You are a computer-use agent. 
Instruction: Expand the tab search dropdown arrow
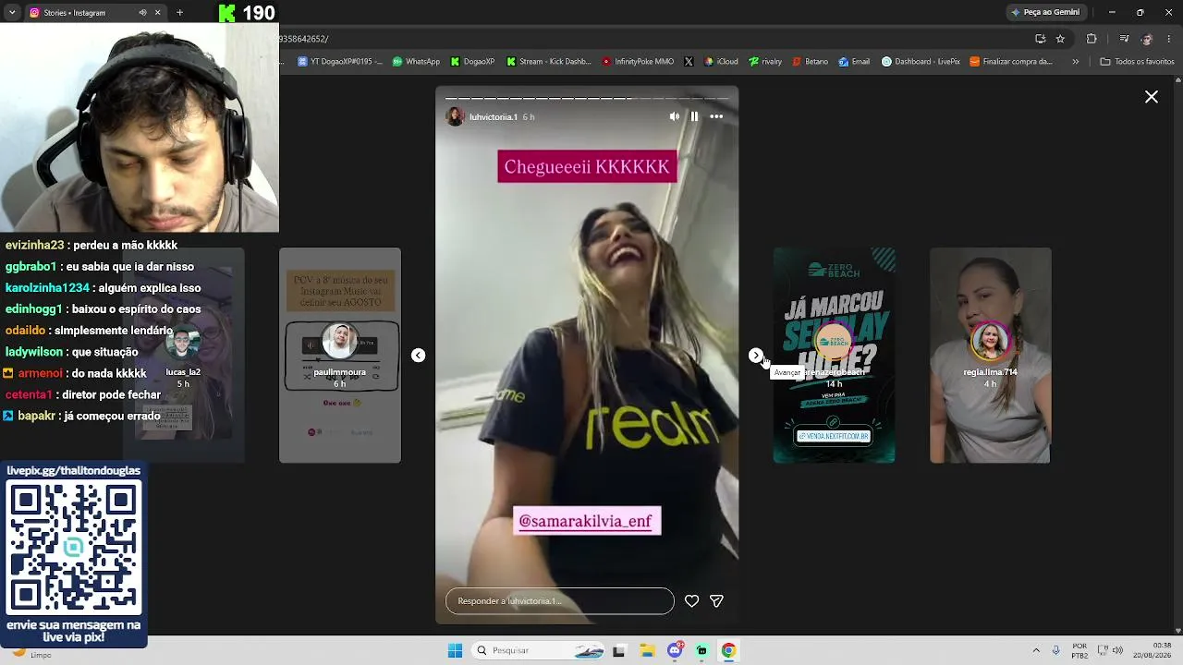12,13
